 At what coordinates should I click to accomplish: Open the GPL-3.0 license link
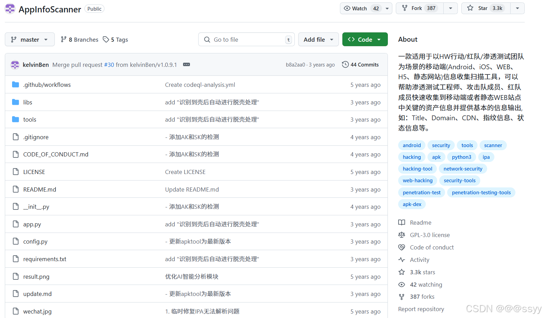430,235
